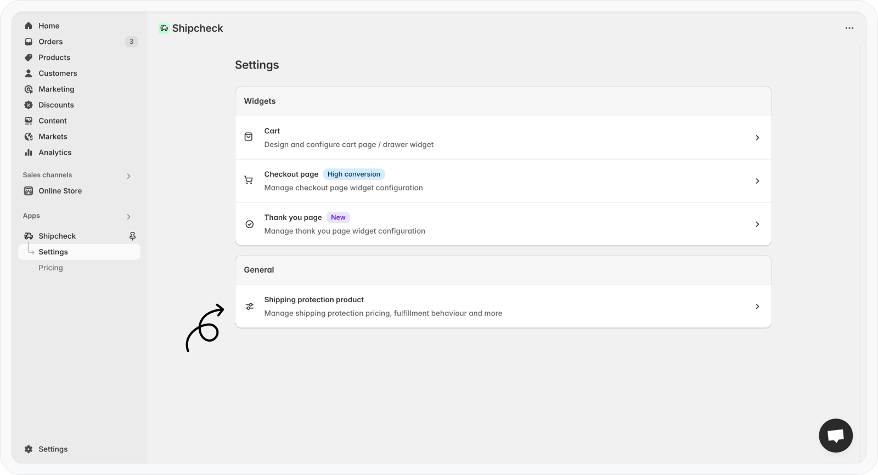Click the Checkout page cart icon
This screenshot has width=878, height=475.
[x=249, y=180]
